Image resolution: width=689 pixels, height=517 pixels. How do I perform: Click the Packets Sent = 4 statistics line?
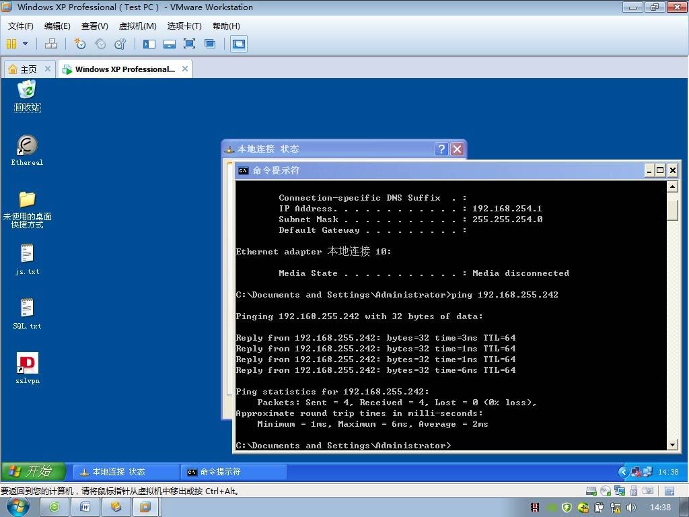point(397,403)
